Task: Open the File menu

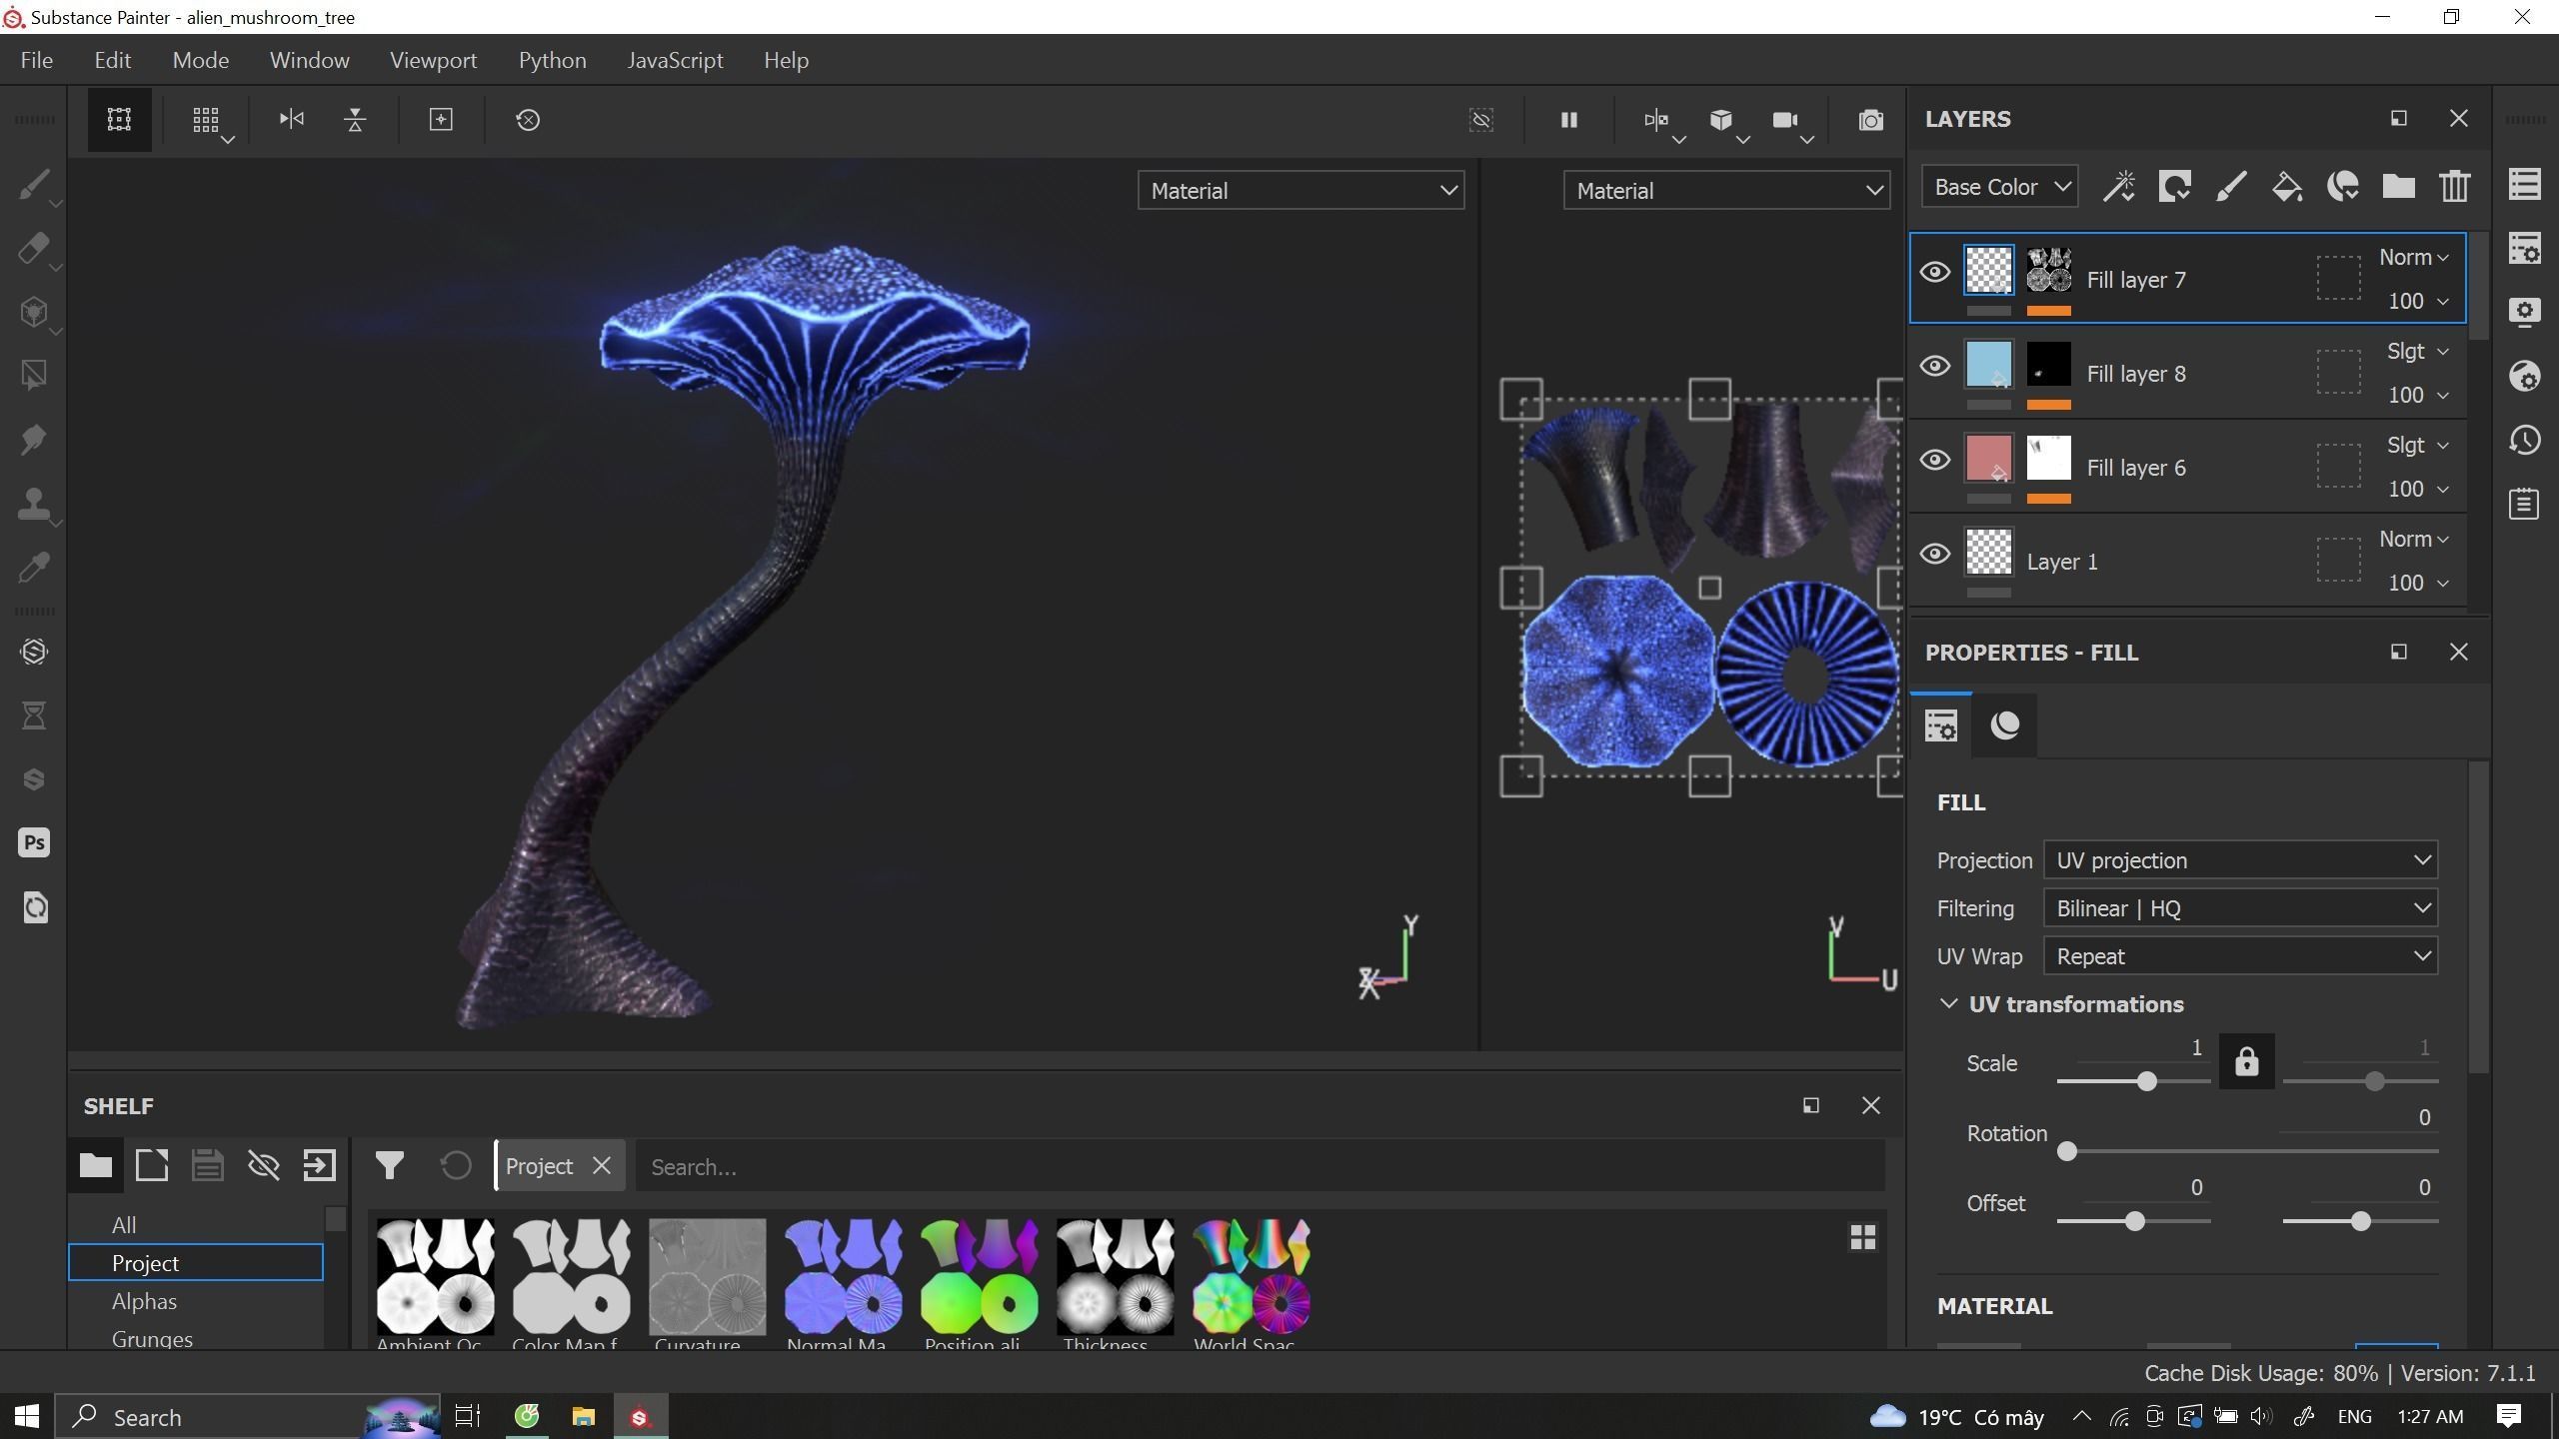Action: click(x=37, y=60)
